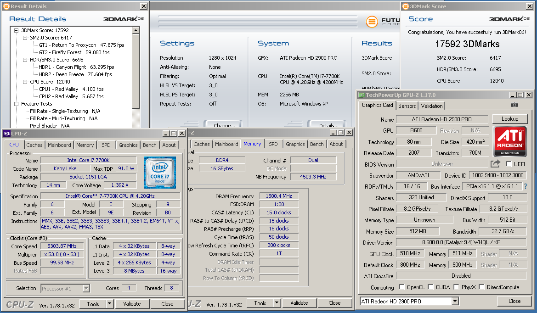
Task: Toggle the UEFI checkbox in GPU-Z
Action: tap(509, 164)
